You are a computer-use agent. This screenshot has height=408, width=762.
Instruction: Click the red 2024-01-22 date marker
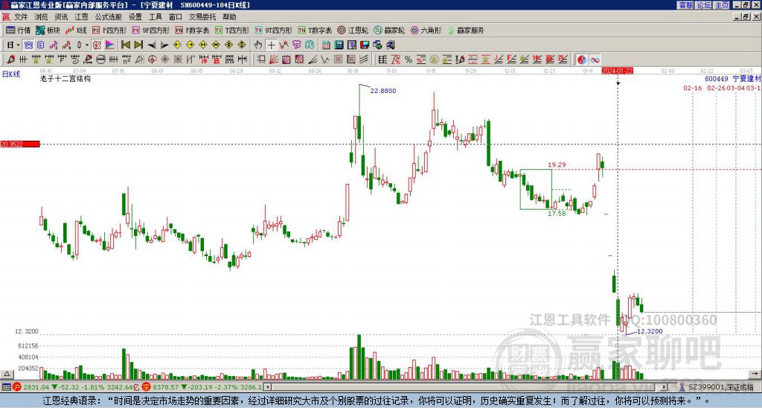617,71
